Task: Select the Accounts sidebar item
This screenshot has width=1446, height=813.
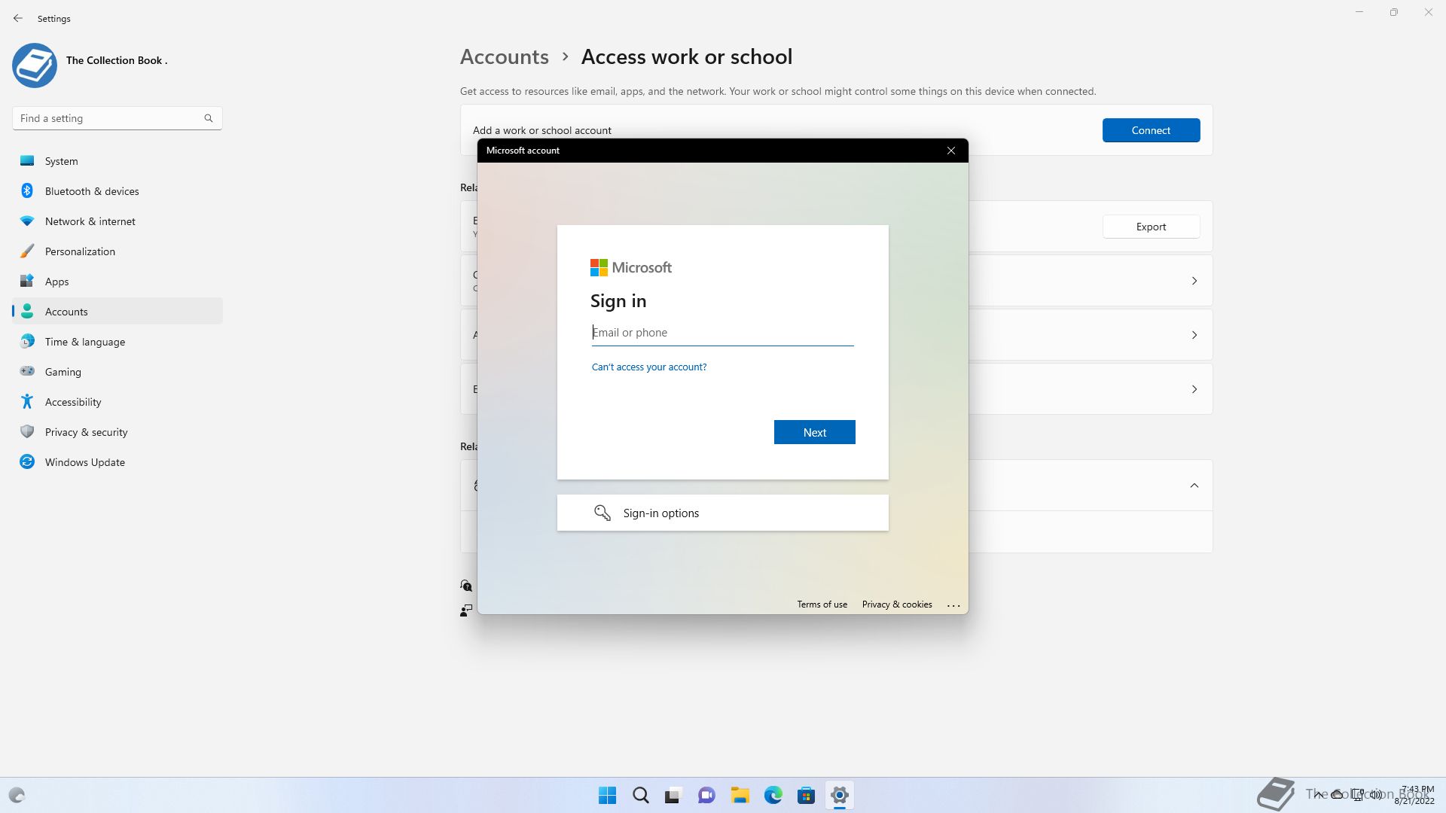Action: point(117,312)
